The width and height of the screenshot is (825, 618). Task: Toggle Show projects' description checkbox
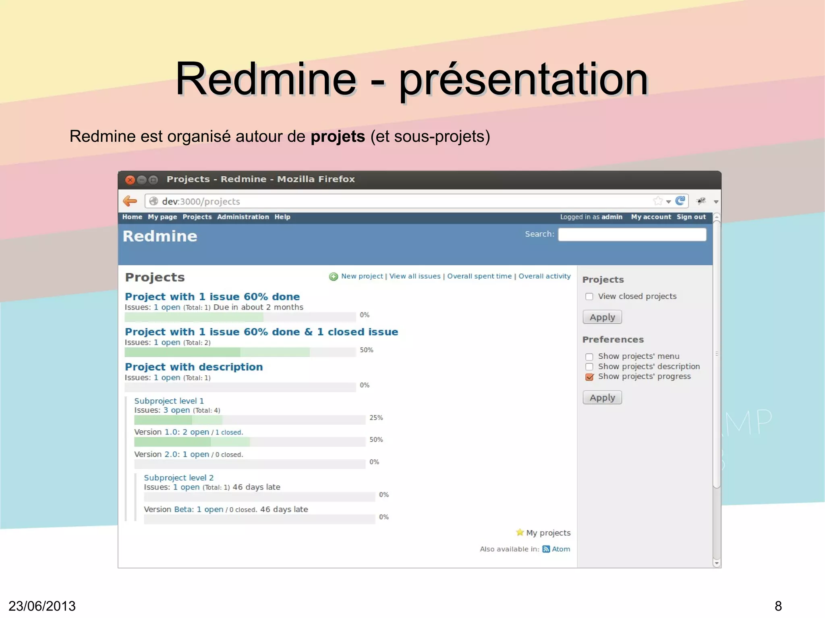(x=589, y=367)
